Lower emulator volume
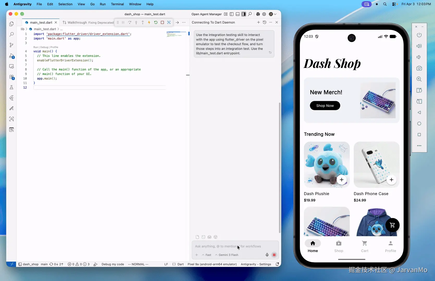The height and width of the screenshot is (281, 435). coord(419,57)
